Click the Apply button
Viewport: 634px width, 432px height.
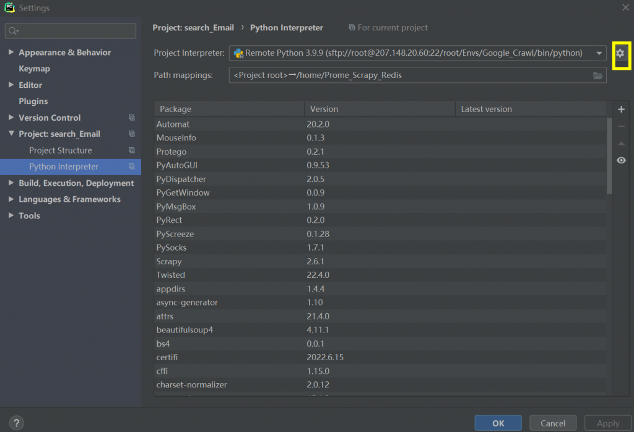click(x=608, y=423)
